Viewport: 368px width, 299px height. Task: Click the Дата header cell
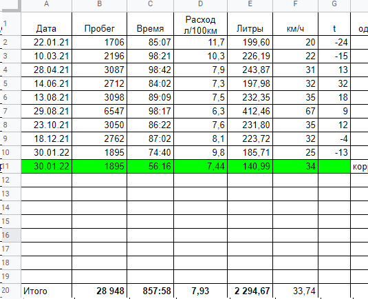[46, 23]
